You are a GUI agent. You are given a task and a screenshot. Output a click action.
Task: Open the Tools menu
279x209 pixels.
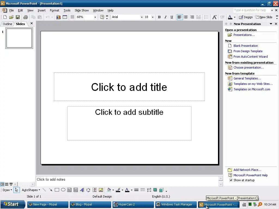pos(67,10)
